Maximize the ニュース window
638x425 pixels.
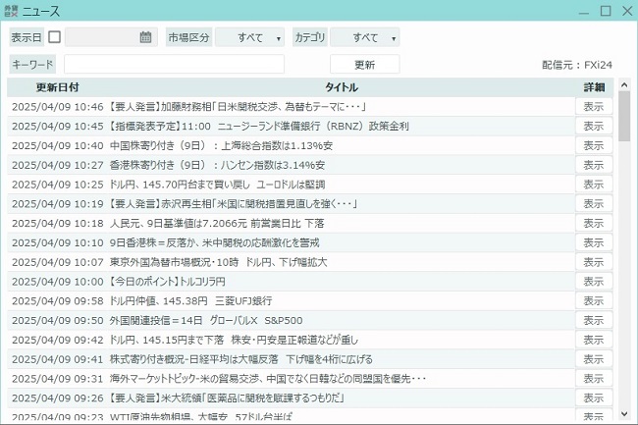[x=606, y=11]
